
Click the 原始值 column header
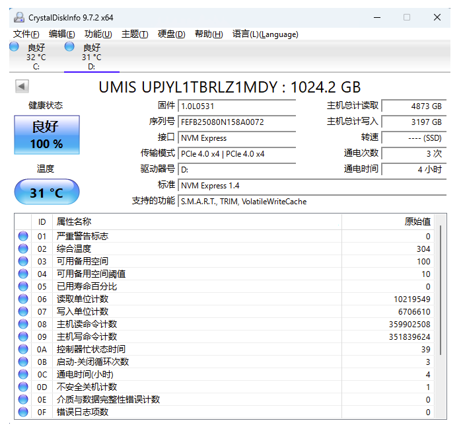pos(388,221)
